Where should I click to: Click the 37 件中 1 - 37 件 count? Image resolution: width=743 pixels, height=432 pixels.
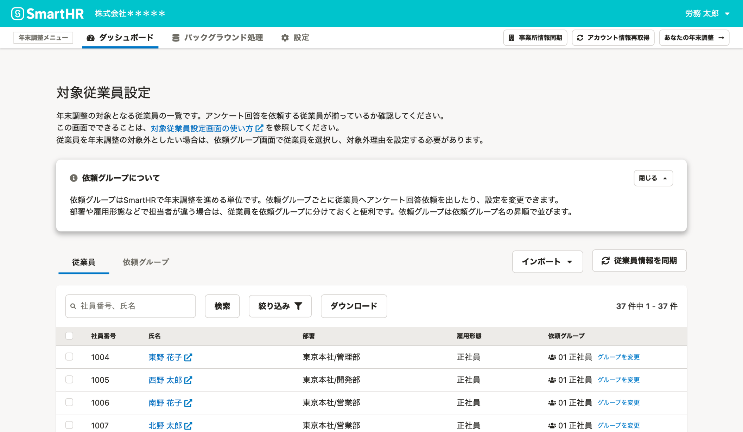(x=647, y=306)
